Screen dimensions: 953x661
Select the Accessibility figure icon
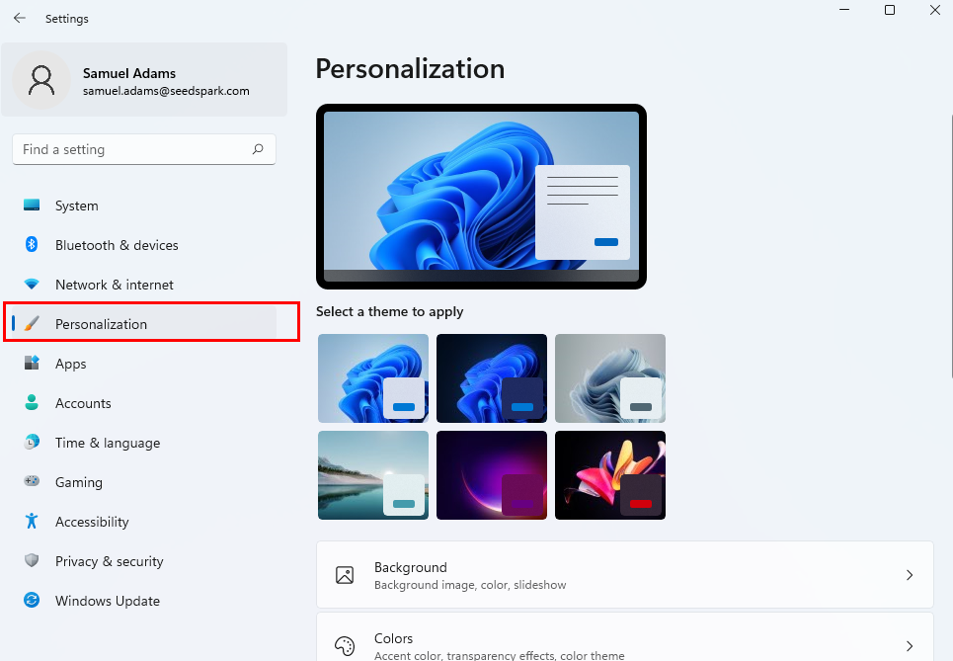click(x=32, y=521)
